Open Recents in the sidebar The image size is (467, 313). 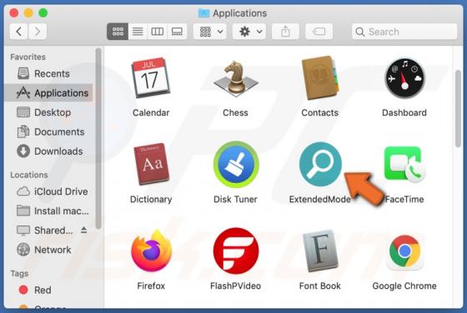click(x=48, y=73)
